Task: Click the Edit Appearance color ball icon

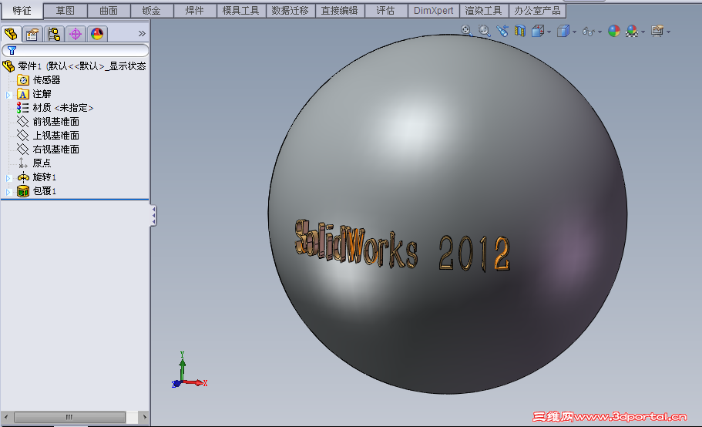Action: (x=614, y=31)
